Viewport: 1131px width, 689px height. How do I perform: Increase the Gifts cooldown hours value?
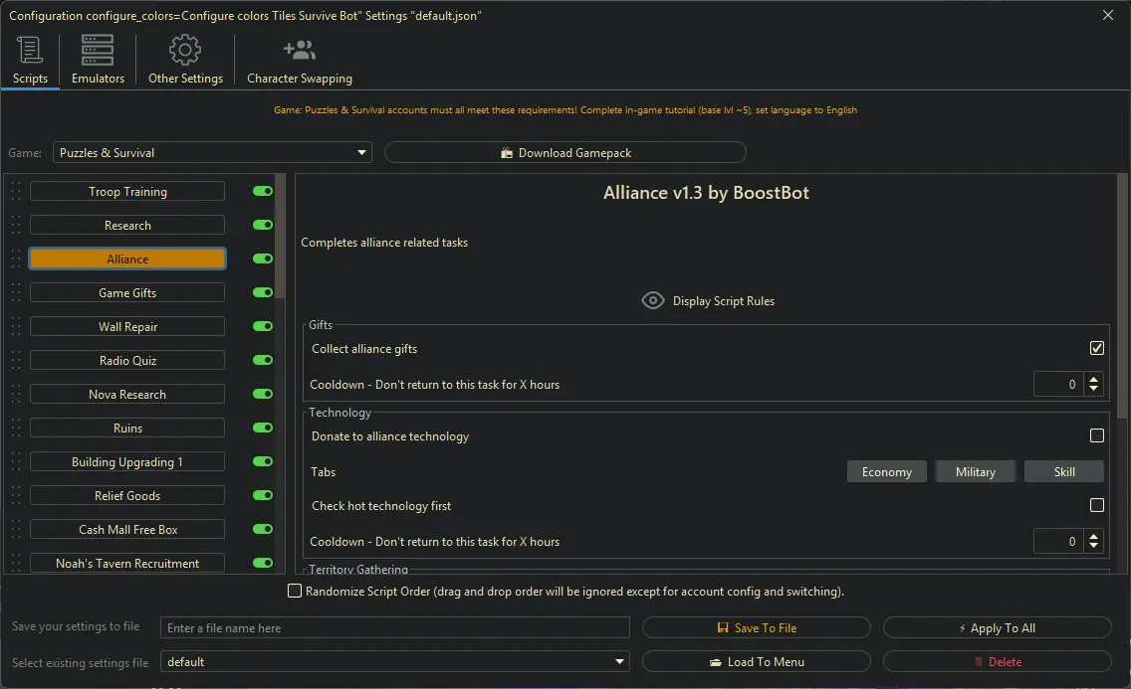[1094, 378]
